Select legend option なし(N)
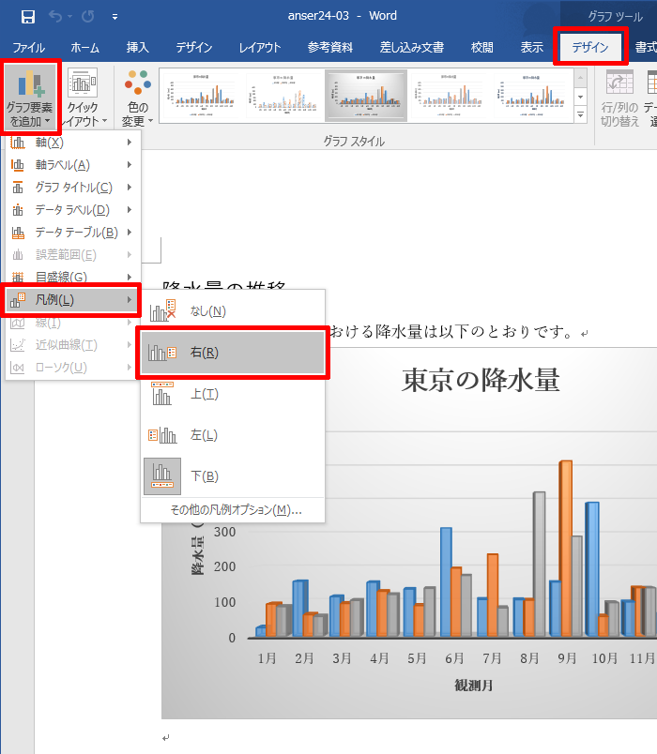Image resolution: width=657 pixels, height=754 pixels. (x=233, y=311)
